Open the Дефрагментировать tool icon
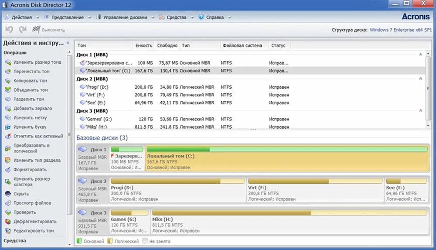The image size is (436, 250). click(8, 222)
